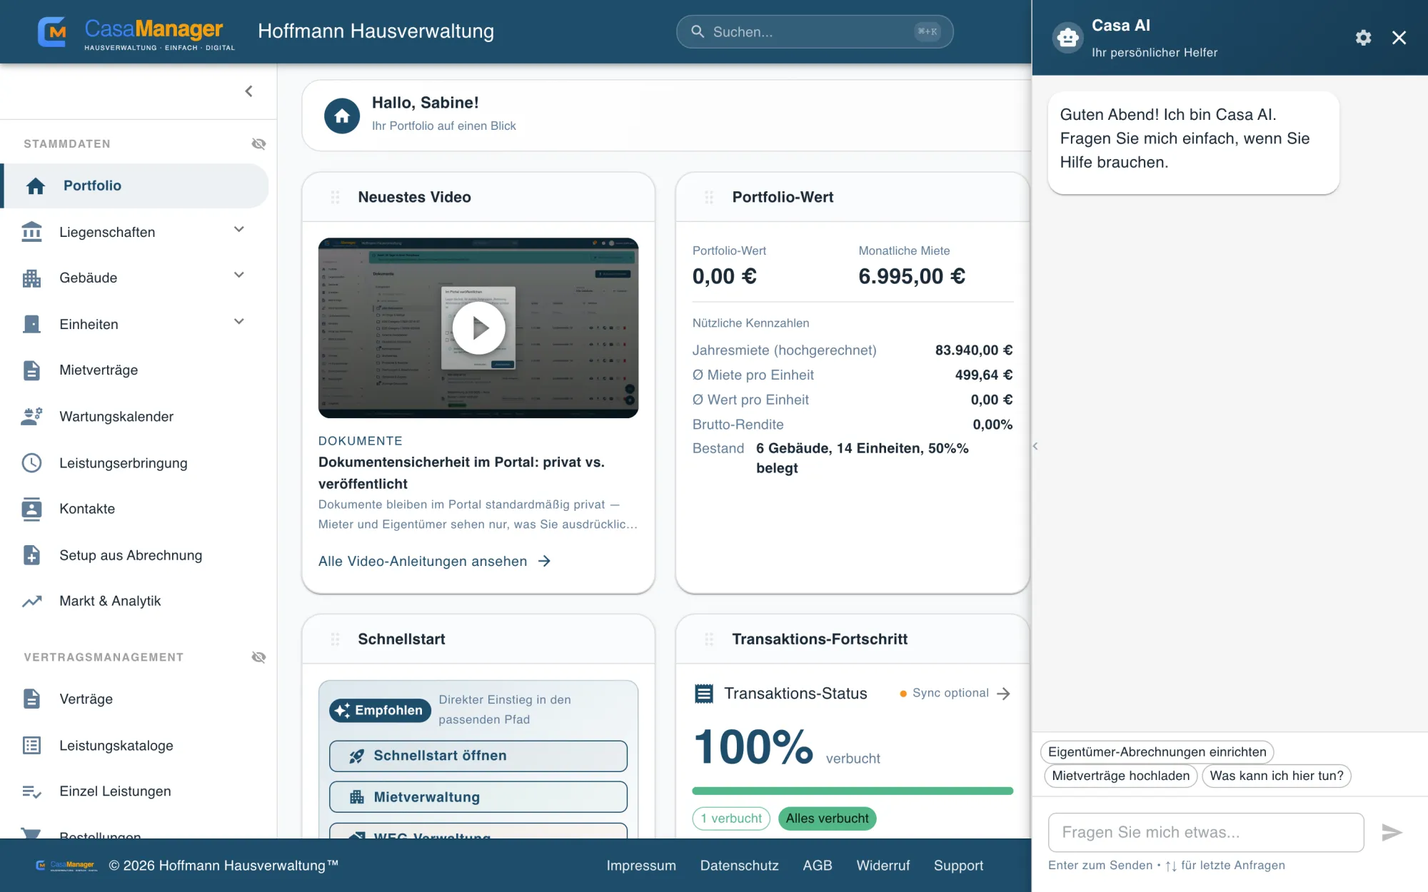The height and width of the screenshot is (892, 1428).
Task: Focus the Suchen search field
Action: click(x=815, y=32)
